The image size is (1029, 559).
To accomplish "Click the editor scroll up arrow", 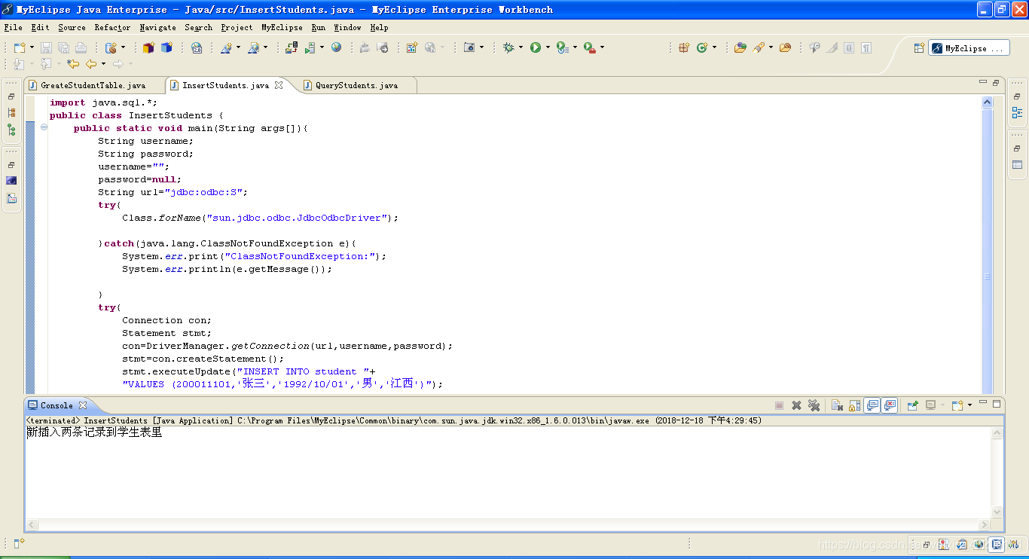I will [988, 102].
